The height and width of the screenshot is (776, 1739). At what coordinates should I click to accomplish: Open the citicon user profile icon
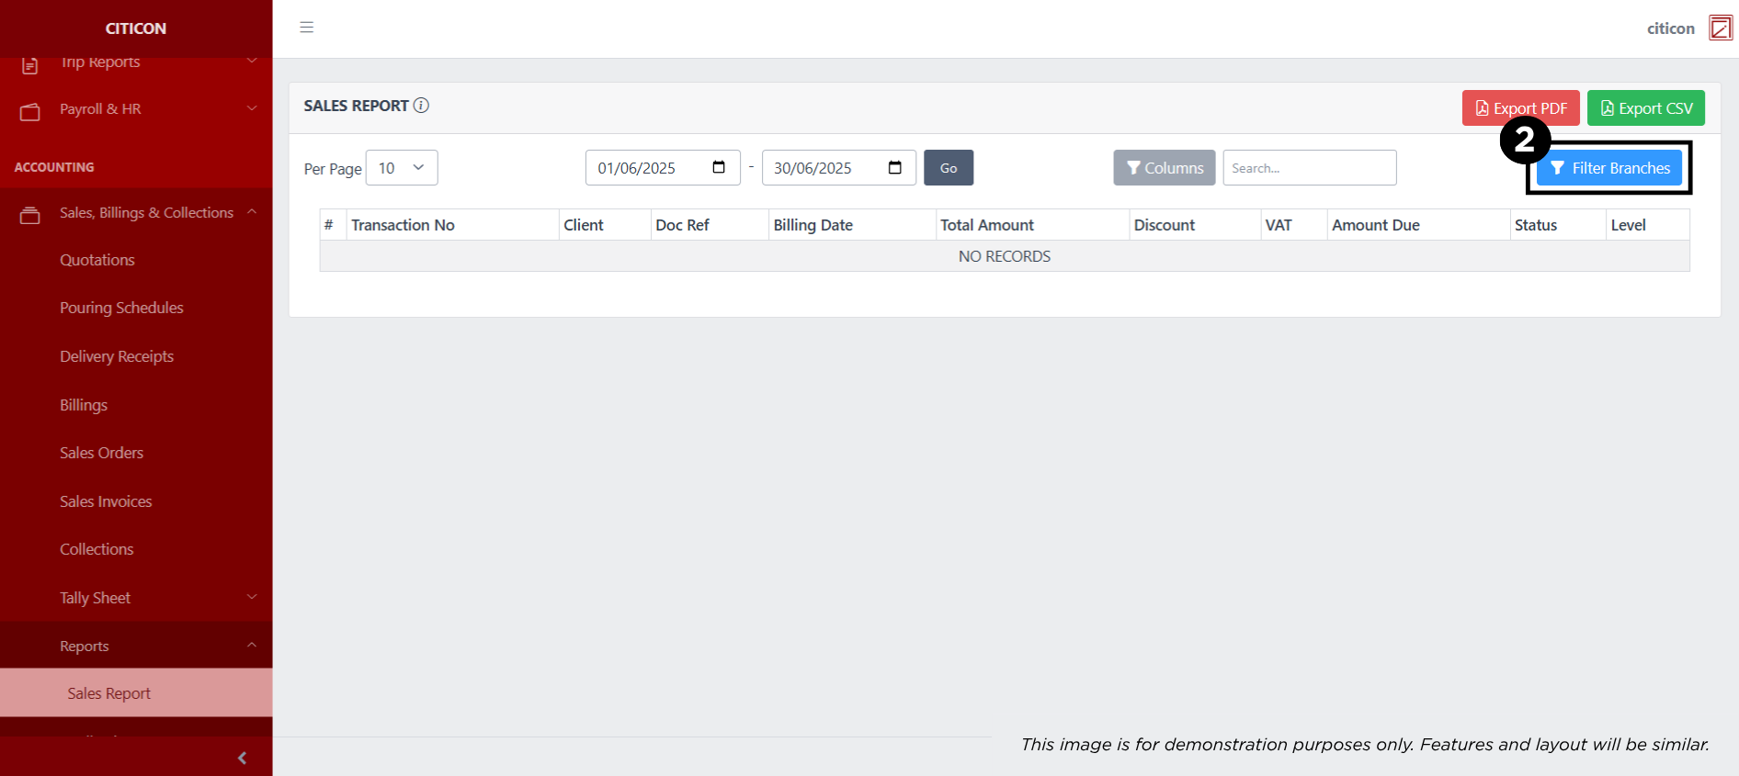pos(1721,28)
